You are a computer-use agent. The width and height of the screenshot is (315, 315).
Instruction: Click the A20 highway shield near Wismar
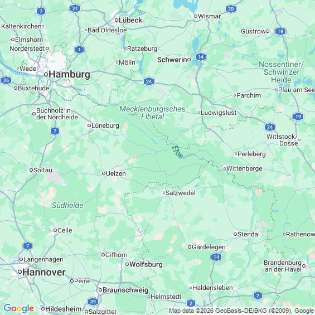pos(231,9)
